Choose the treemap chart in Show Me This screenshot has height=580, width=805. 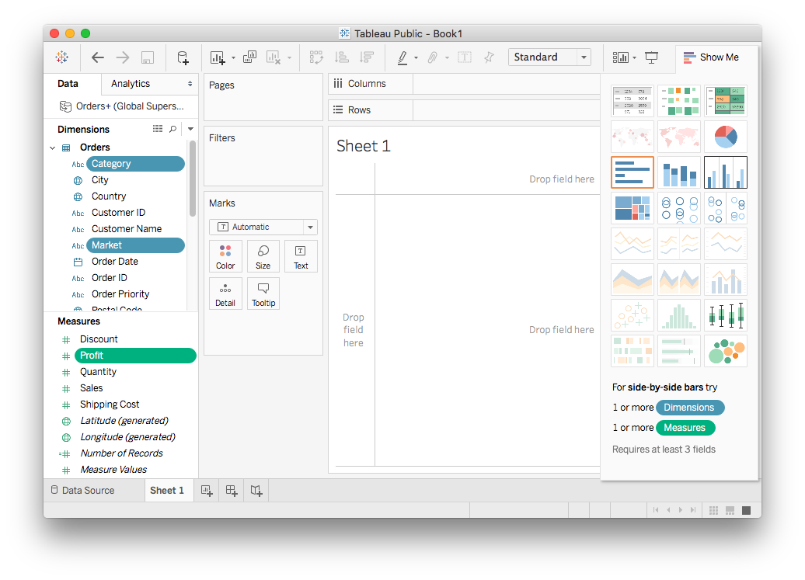632,208
